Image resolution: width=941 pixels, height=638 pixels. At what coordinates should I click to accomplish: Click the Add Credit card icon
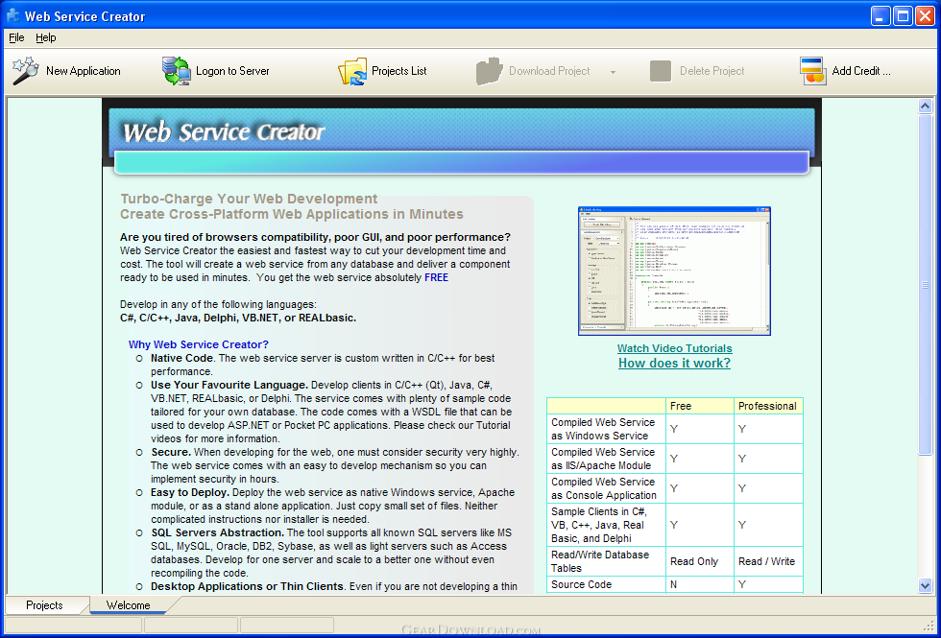(812, 71)
